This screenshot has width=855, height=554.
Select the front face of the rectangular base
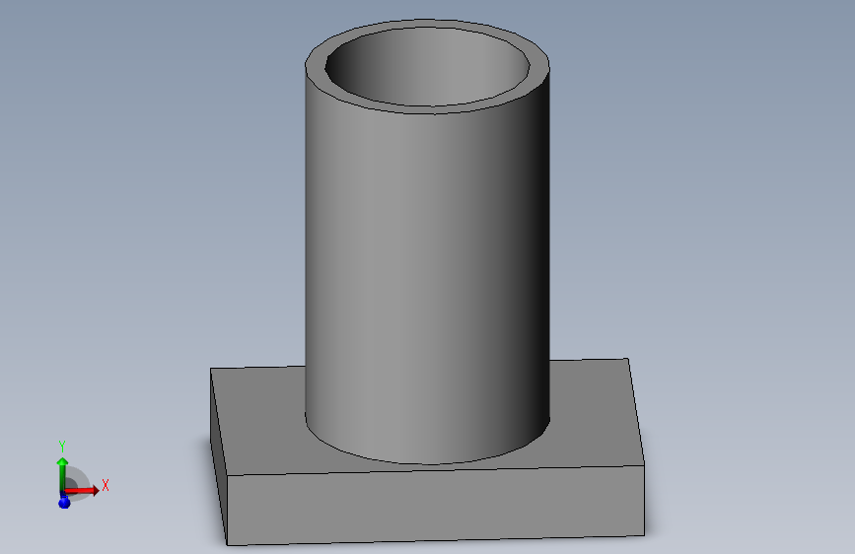click(x=436, y=505)
